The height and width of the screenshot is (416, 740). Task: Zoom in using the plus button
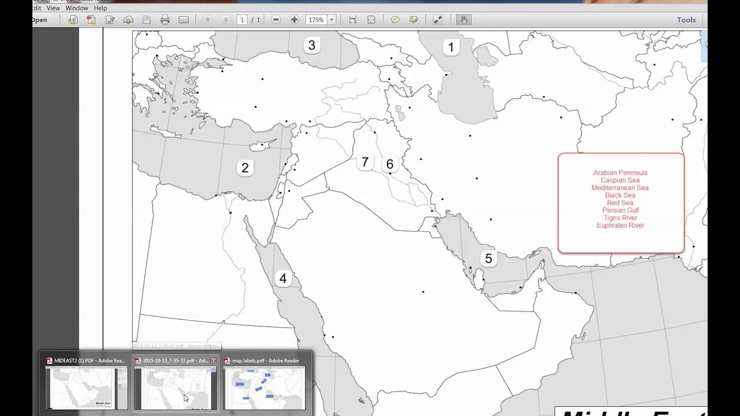pos(294,20)
